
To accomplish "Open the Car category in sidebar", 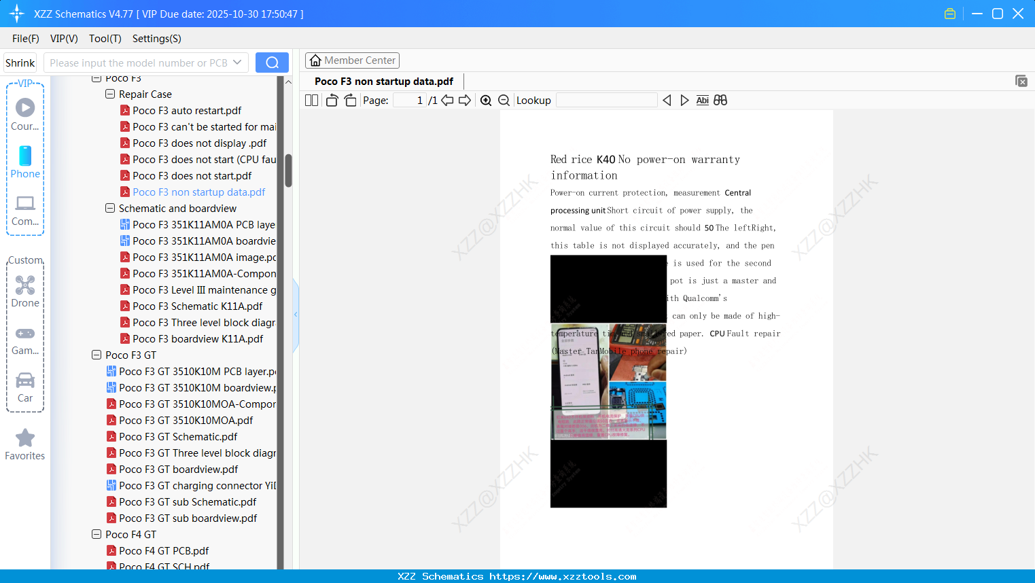I will [25, 387].
